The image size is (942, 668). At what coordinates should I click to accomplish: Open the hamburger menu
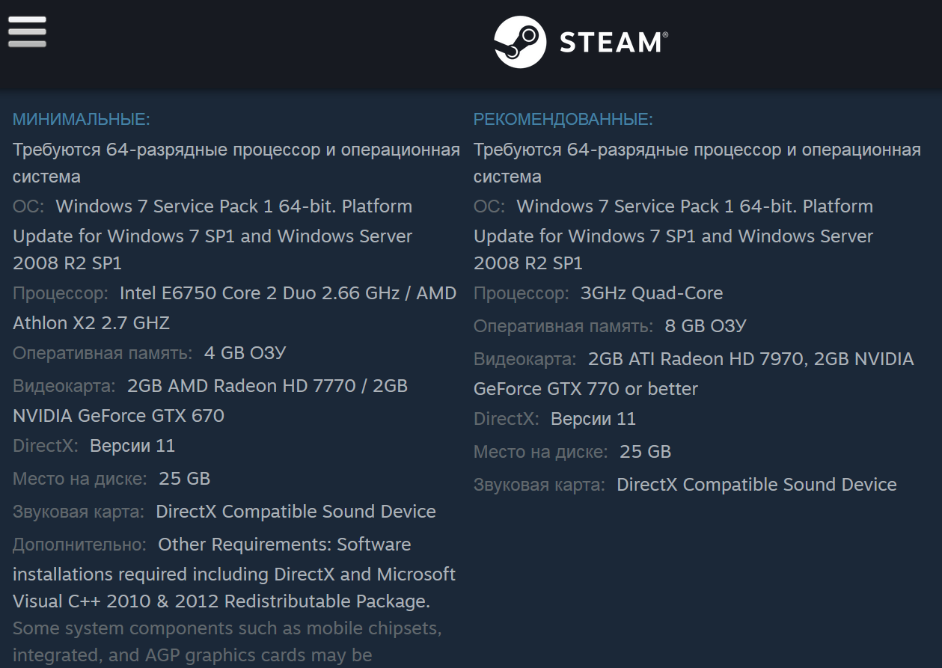click(27, 32)
